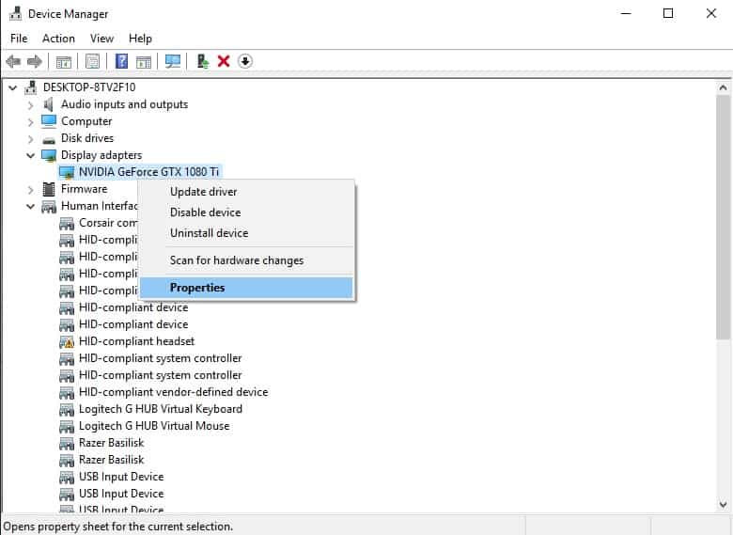Image resolution: width=733 pixels, height=535 pixels.
Task: Choose Properties from the context menu
Action: 197,288
